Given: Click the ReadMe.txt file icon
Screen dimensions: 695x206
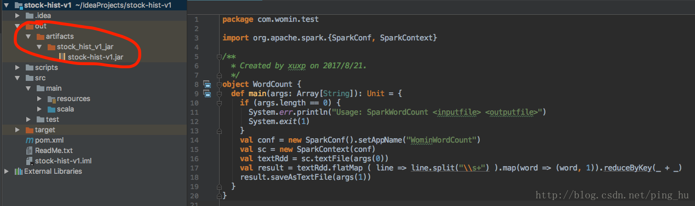Looking at the screenshot, I should click(x=30, y=150).
